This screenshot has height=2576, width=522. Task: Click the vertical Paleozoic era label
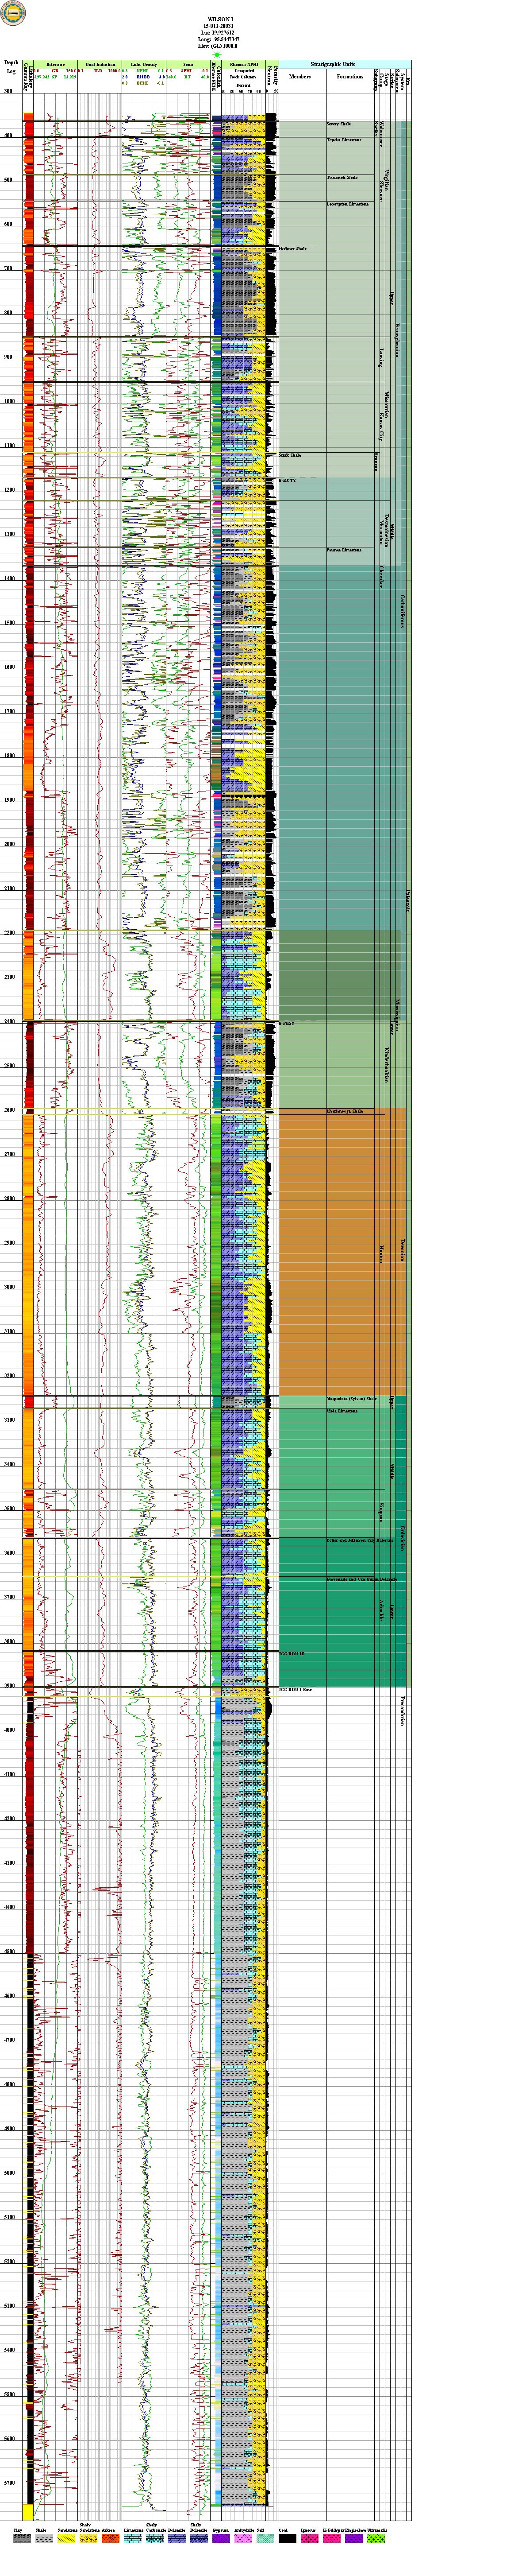[x=407, y=901]
